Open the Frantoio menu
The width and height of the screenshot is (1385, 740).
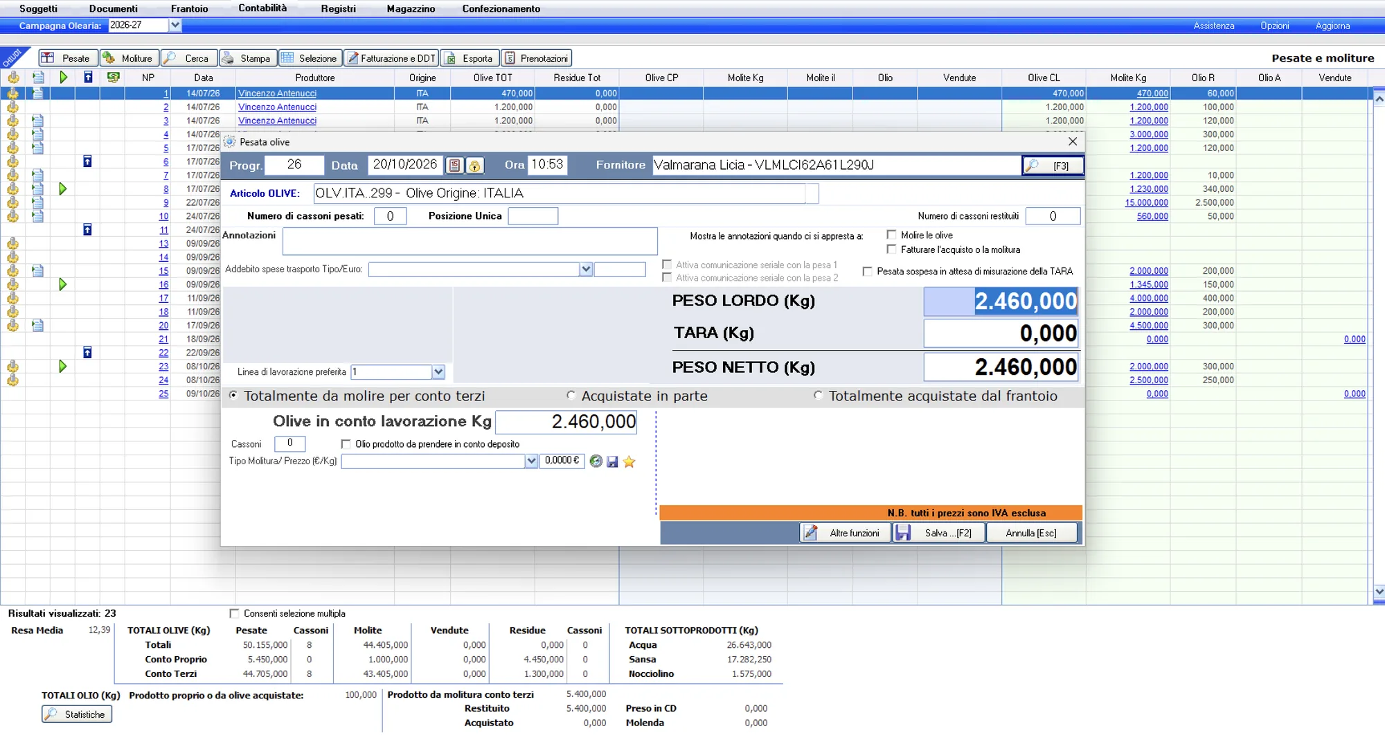click(x=189, y=8)
